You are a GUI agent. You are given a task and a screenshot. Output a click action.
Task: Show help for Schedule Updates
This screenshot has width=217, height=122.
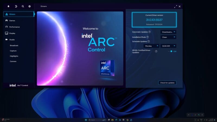coord(149,41)
